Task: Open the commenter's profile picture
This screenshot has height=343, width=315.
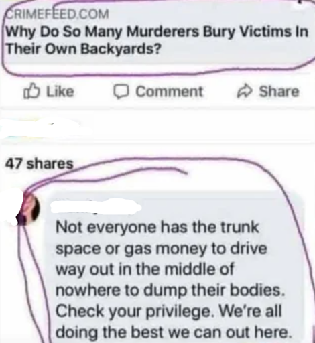Action: click(x=29, y=208)
